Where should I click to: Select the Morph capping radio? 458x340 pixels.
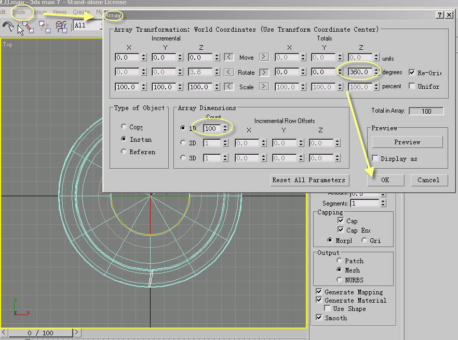pyautogui.click(x=330, y=240)
